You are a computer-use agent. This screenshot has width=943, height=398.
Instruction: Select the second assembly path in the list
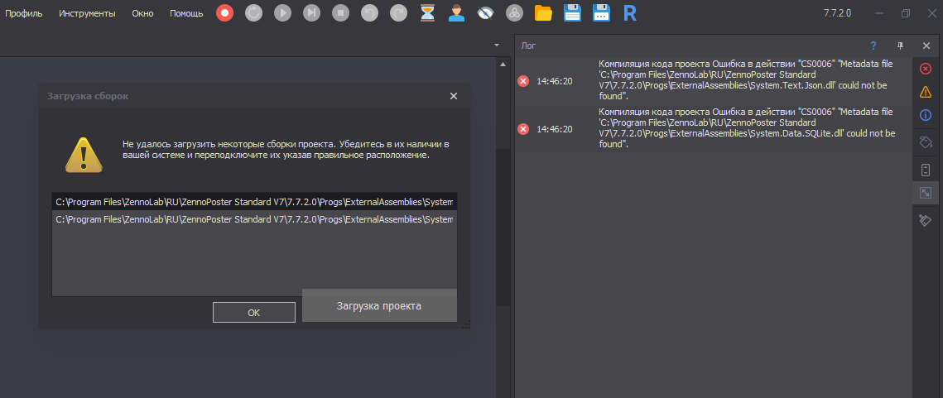(x=254, y=219)
